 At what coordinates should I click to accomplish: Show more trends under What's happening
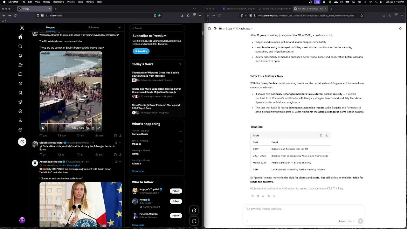tap(138, 171)
